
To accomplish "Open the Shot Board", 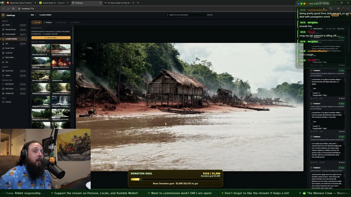I will pyautogui.click(x=14, y=84).
